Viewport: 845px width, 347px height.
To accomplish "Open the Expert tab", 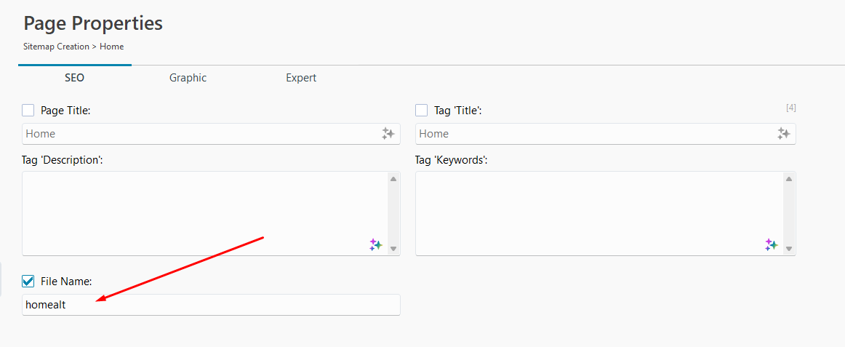I will click(301, 78).
